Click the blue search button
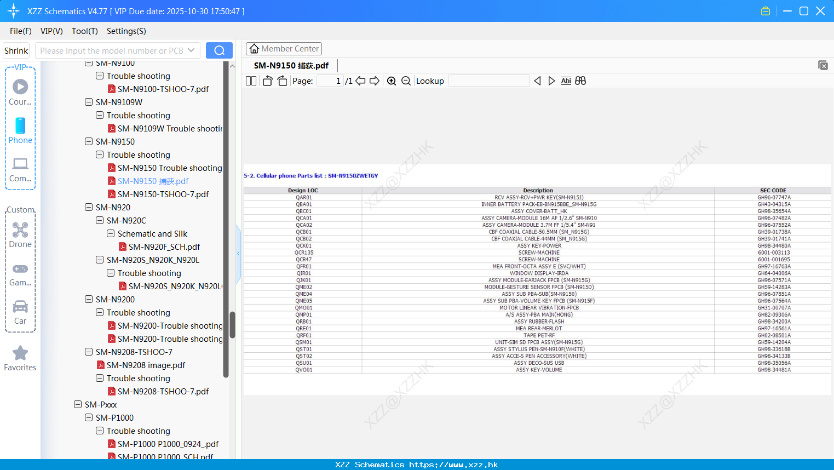Viewport: 834px width, 470px height. [219, 50]
